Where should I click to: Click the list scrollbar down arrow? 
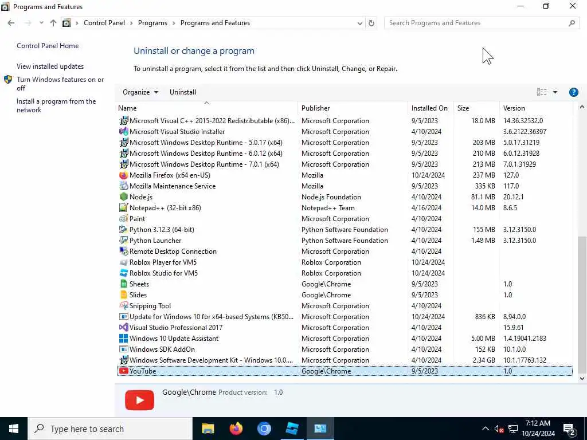click(582, 378)
